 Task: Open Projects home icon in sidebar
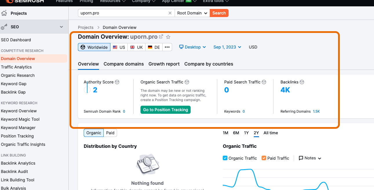coord(4,13)
